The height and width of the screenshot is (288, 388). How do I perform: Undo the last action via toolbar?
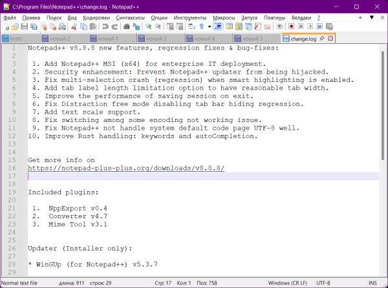click(105, 26)
